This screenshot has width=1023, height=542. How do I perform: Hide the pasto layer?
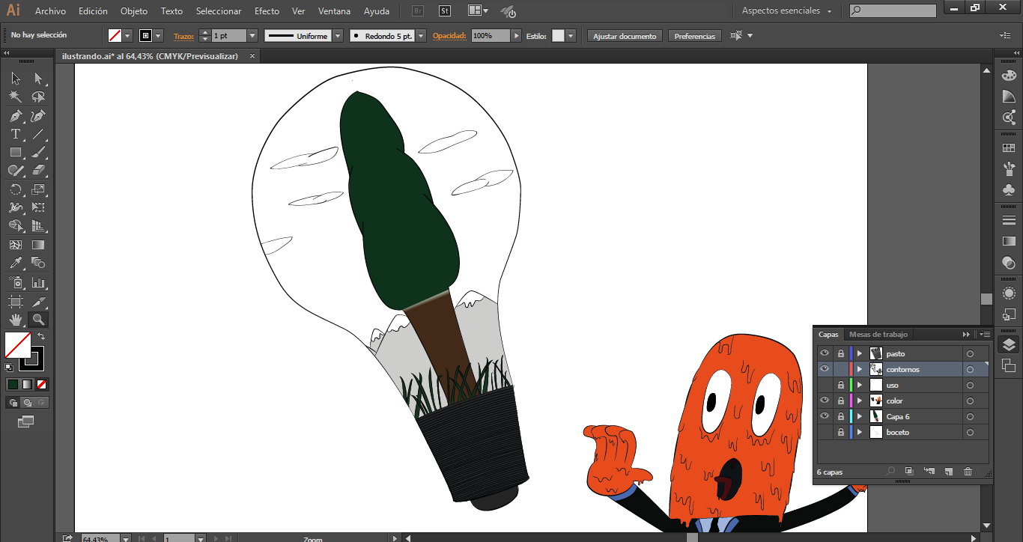pyautogui.click(x=825, y=353)
